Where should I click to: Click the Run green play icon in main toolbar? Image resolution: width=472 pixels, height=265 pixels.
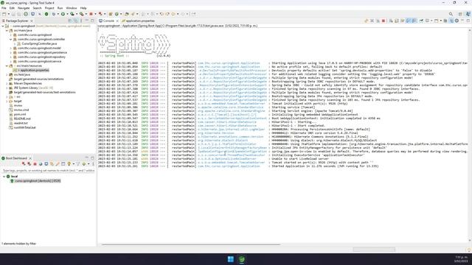[x=63, y=14]
